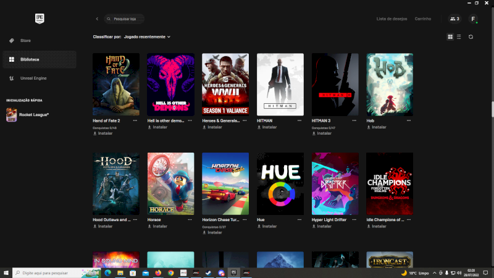Open Windows notification center icon
Viewport: 494px width, 278px height.
[x=485, y=272]
